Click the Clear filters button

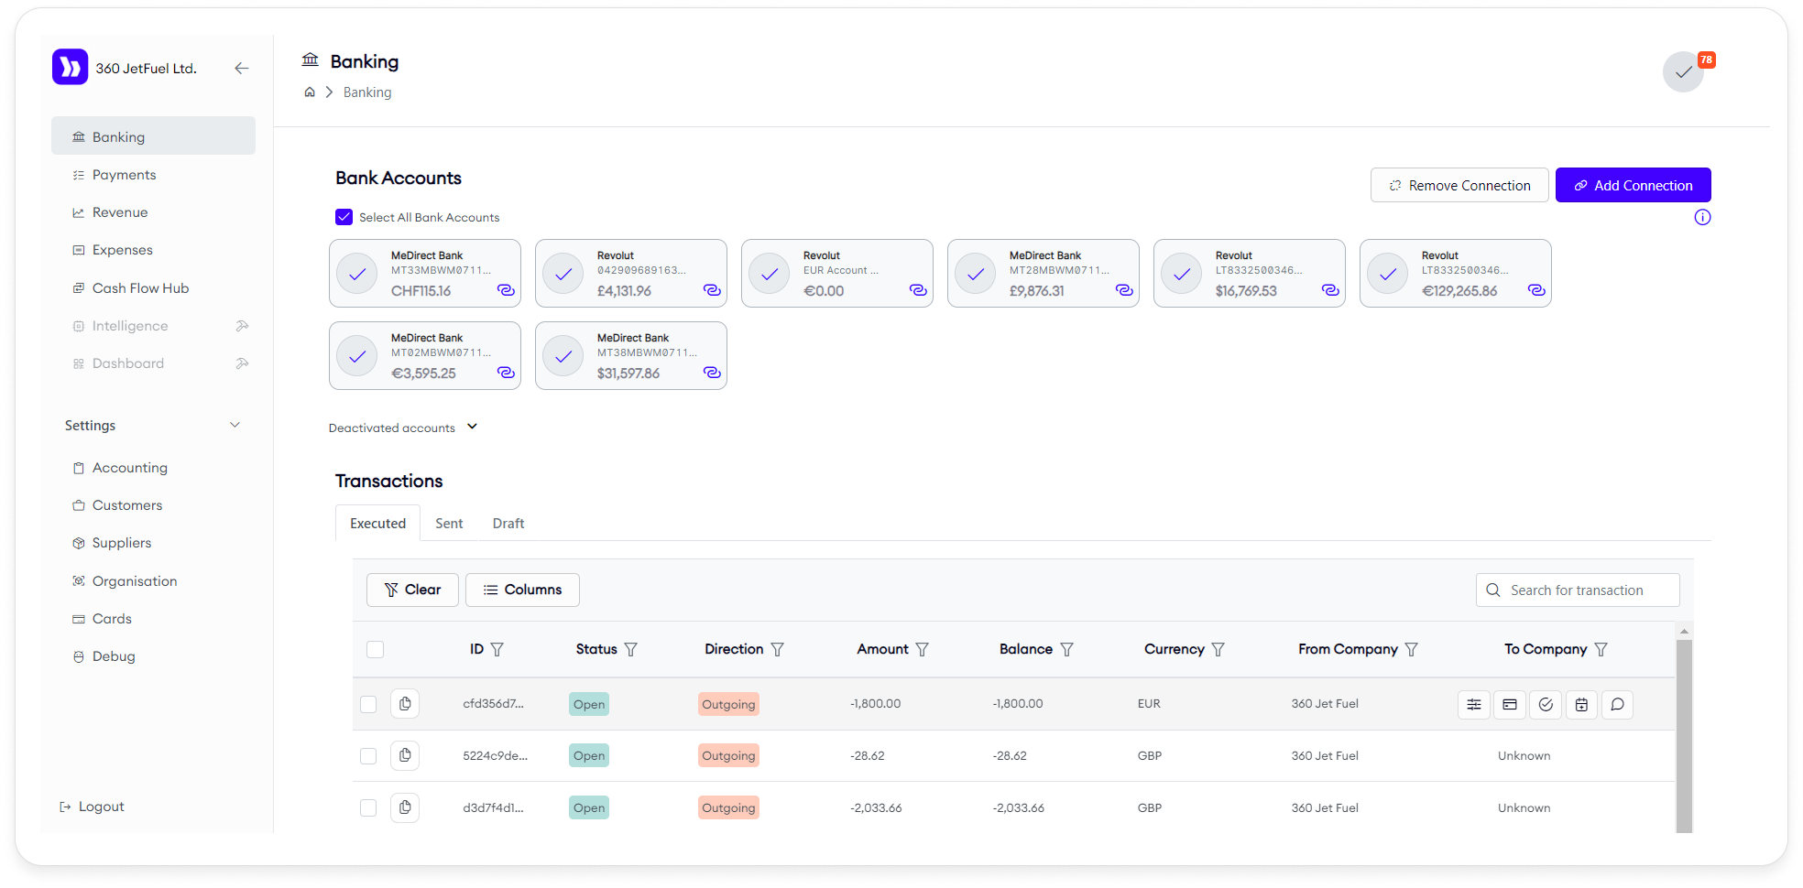coord(412,590)
